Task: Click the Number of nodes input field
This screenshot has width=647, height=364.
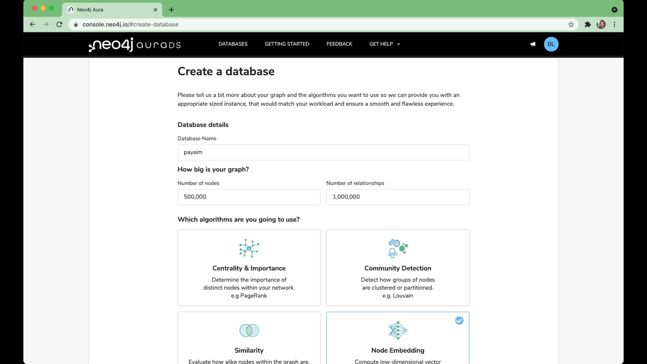Action: click(249, 197)
